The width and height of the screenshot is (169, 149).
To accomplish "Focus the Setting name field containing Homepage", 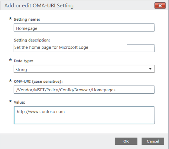I will pyautogui.click(x=84, y=28).
